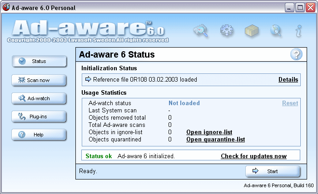
Task: Open the Ad-watch section
Action: [39, 98]
